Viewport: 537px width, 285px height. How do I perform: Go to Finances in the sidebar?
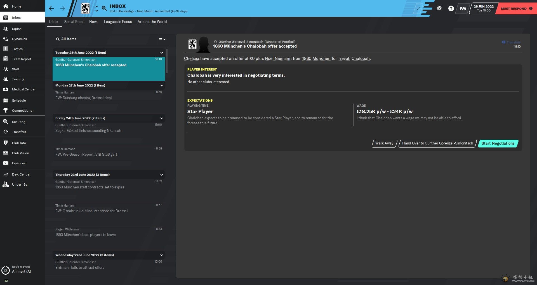click(x=18, y=163)
